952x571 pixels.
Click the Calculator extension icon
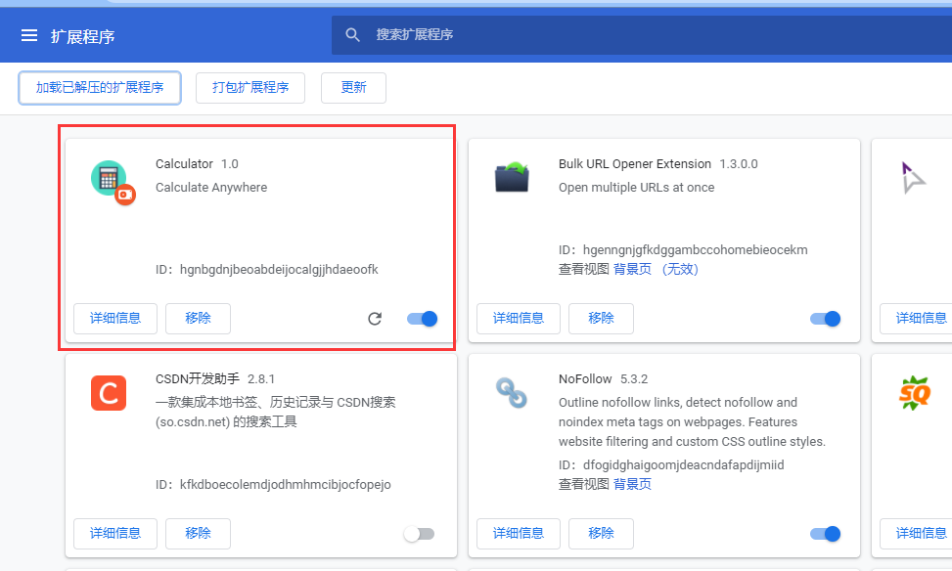113,182
